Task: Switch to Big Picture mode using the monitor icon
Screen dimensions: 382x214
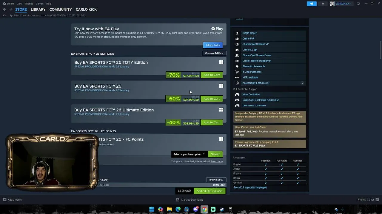Action: (358, 4)
